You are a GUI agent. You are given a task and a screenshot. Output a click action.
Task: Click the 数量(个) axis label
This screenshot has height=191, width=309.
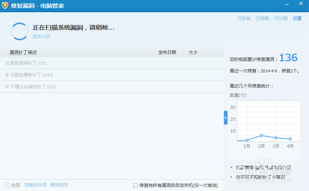(x=238, y=95)
